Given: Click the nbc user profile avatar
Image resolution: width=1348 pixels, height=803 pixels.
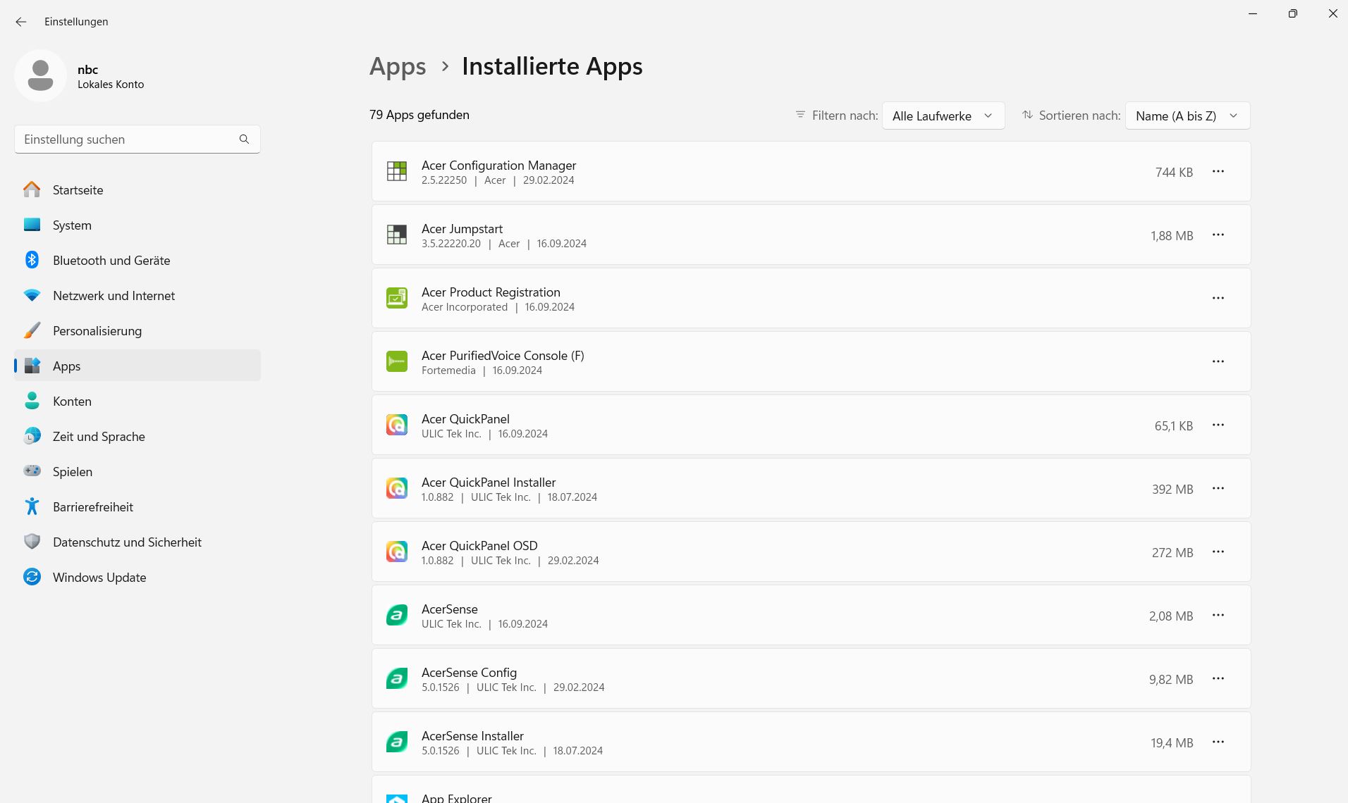Looking at the screenshot, I should point(40,75).
